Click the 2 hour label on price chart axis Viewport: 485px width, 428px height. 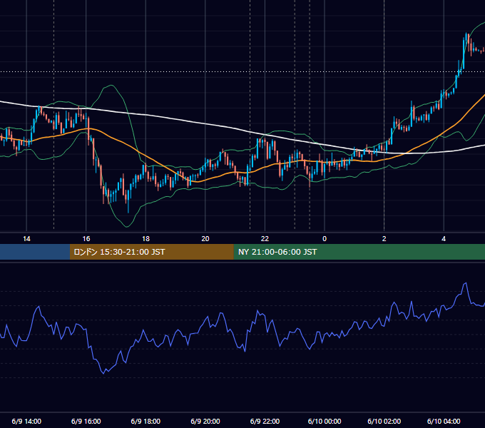coord(384,239)
